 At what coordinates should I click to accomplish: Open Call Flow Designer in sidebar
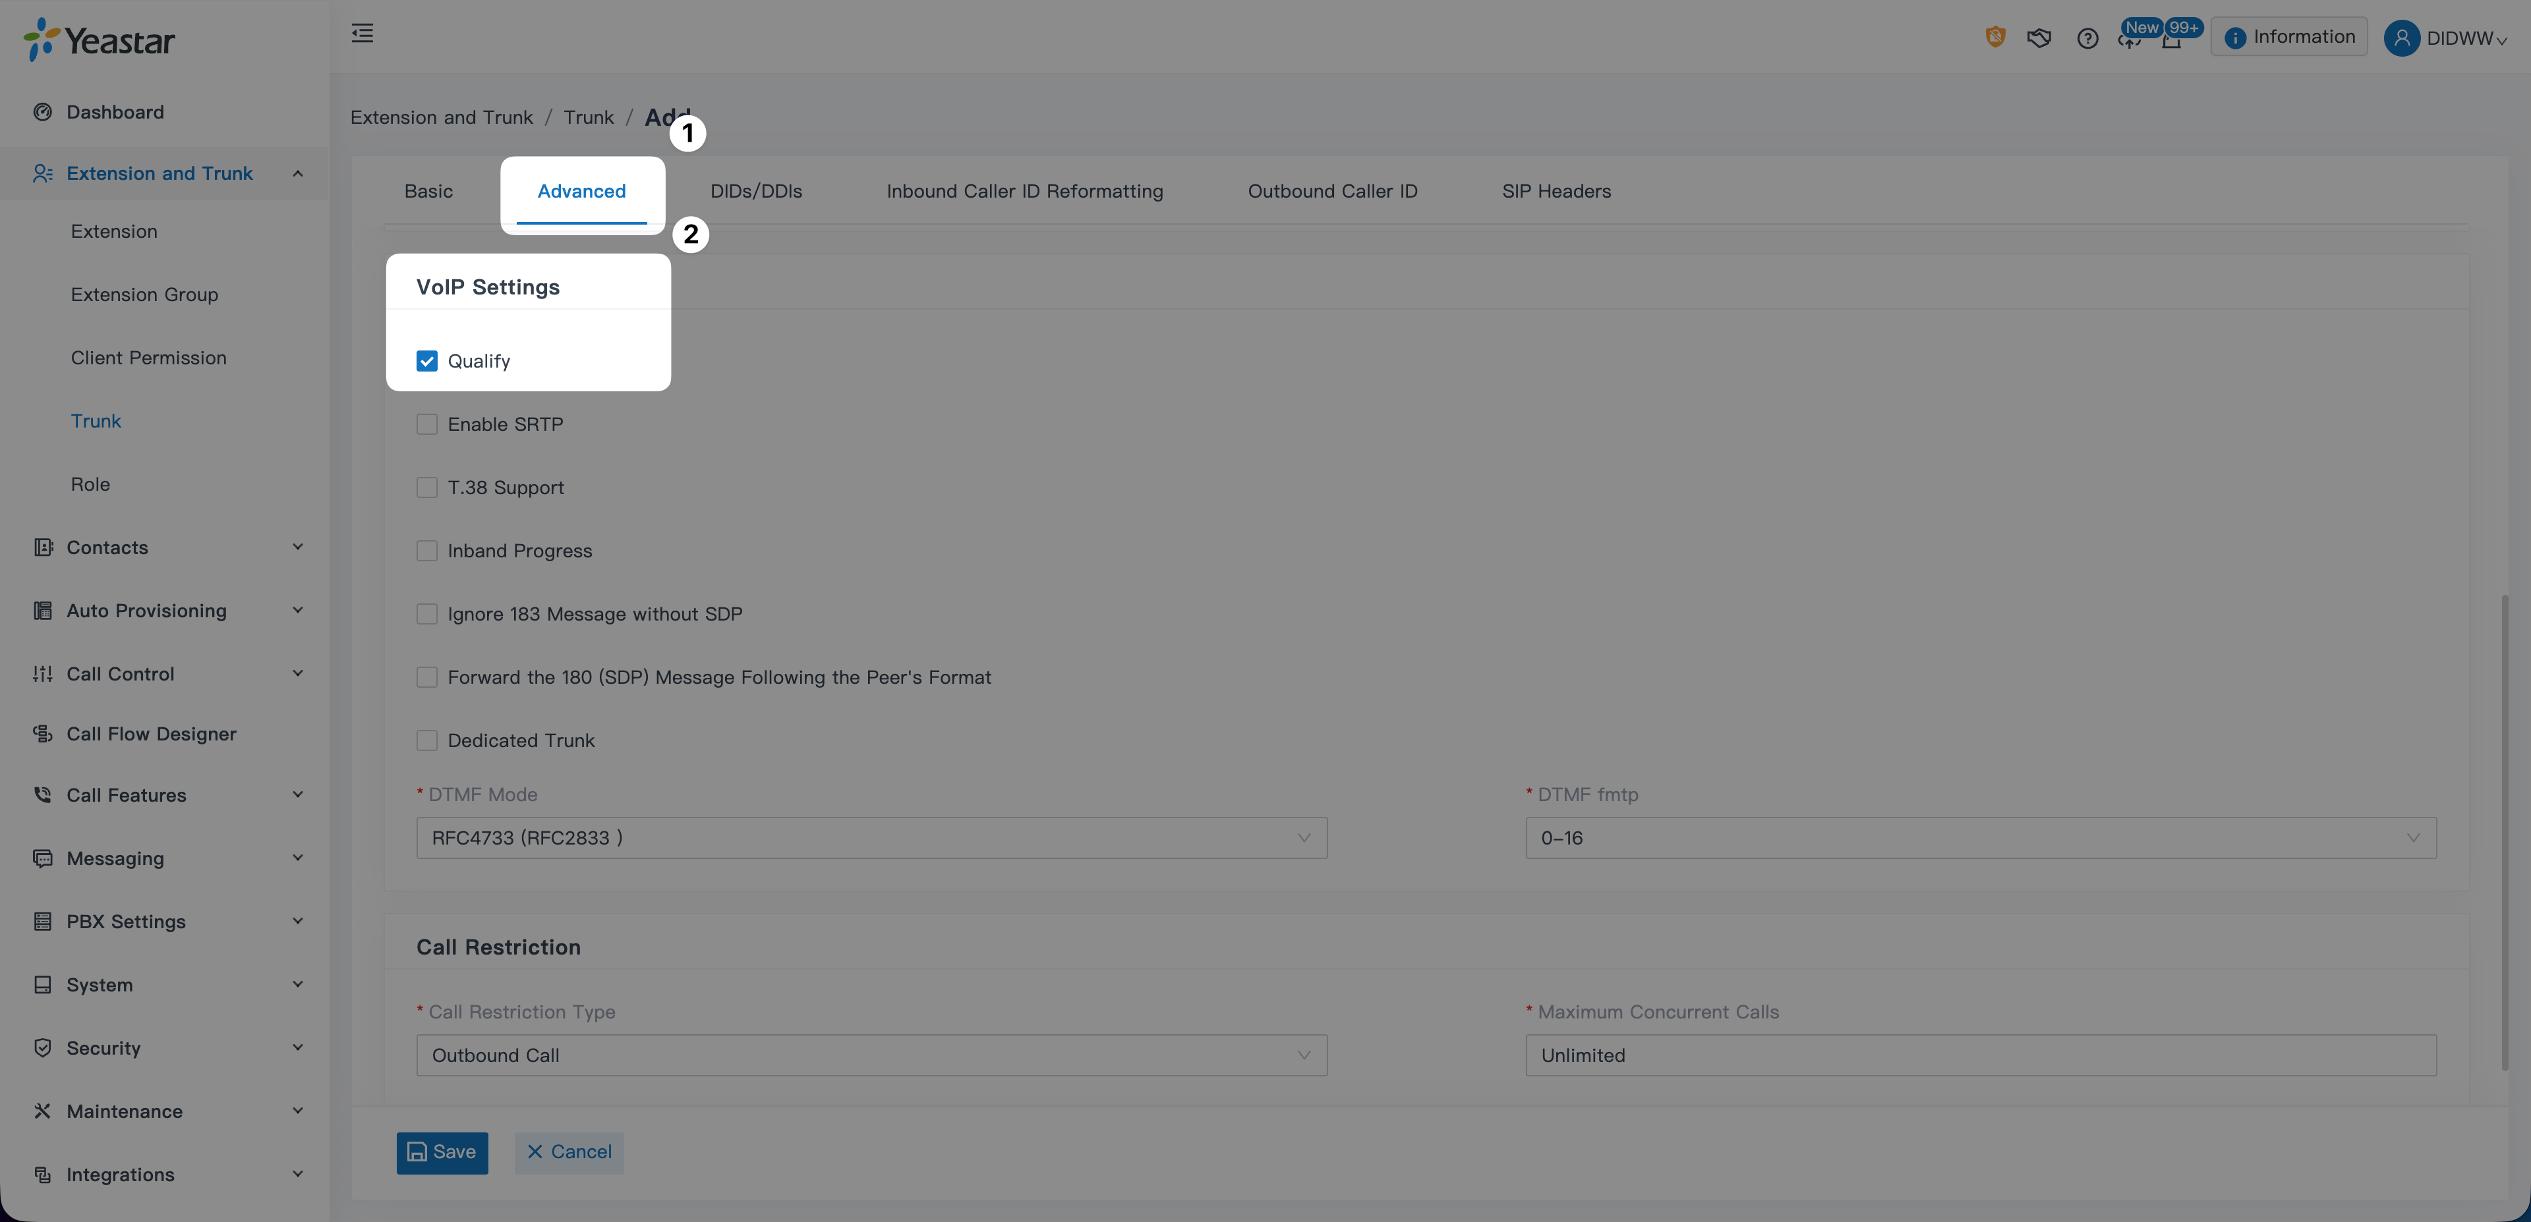point(152,734)
